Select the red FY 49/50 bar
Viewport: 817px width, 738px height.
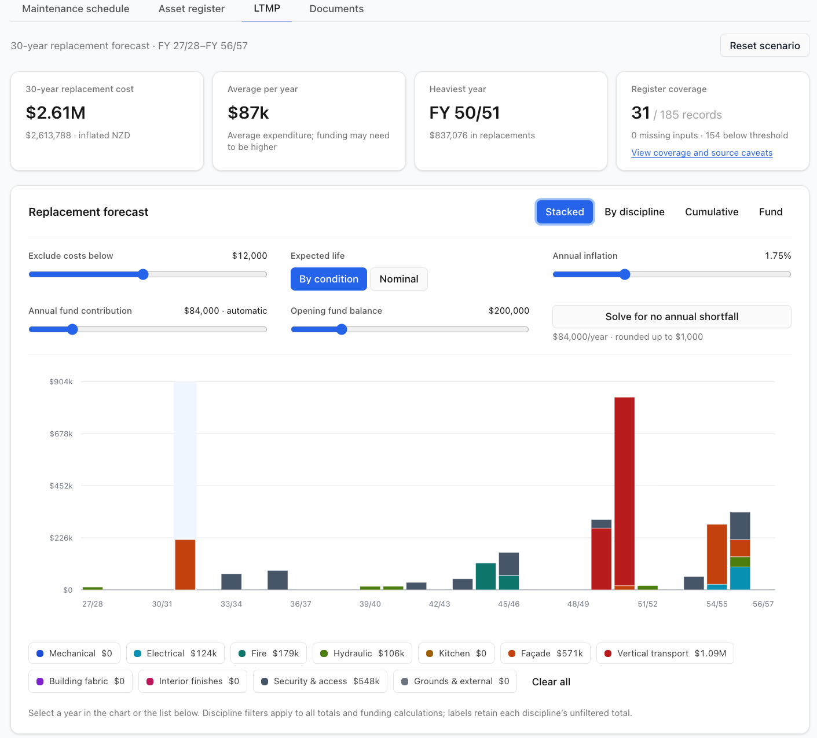(x=601, y=559)
